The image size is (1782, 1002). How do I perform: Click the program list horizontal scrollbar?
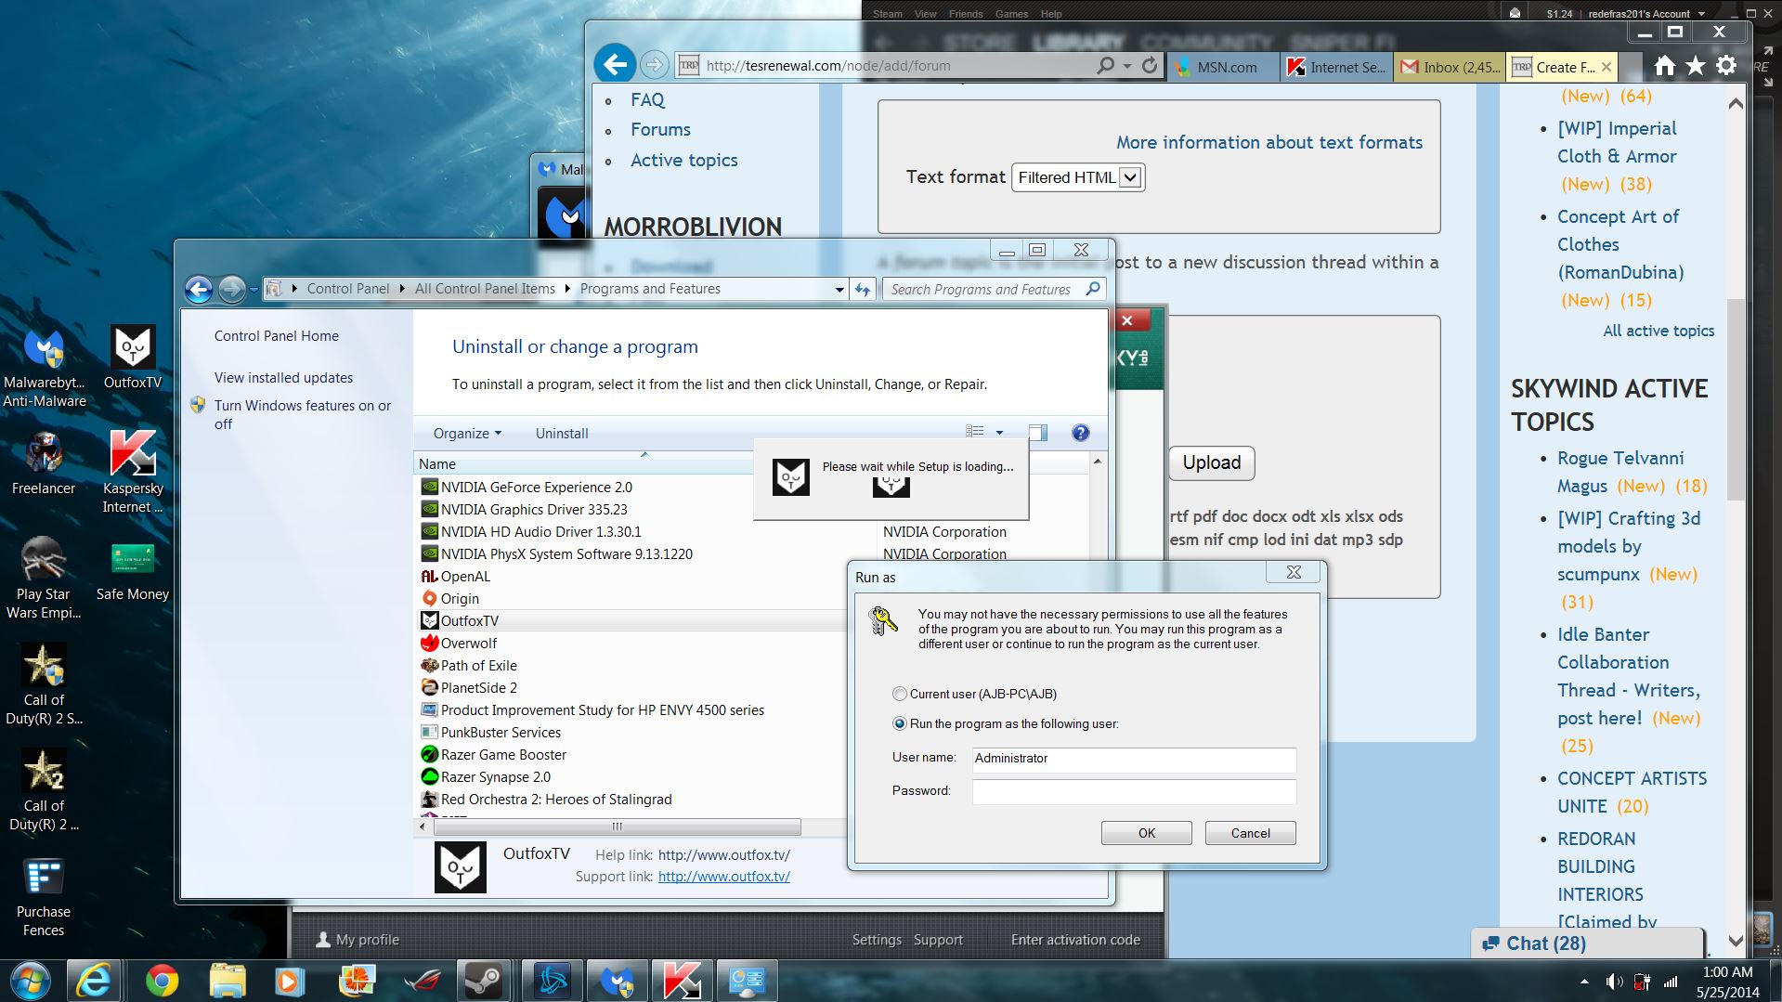pyautogui.click(x=617, y=826)
